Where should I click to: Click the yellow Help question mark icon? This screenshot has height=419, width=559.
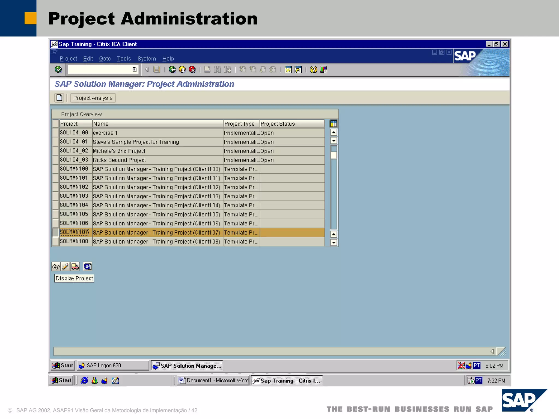pyautogui.click(x=313, y=70)
